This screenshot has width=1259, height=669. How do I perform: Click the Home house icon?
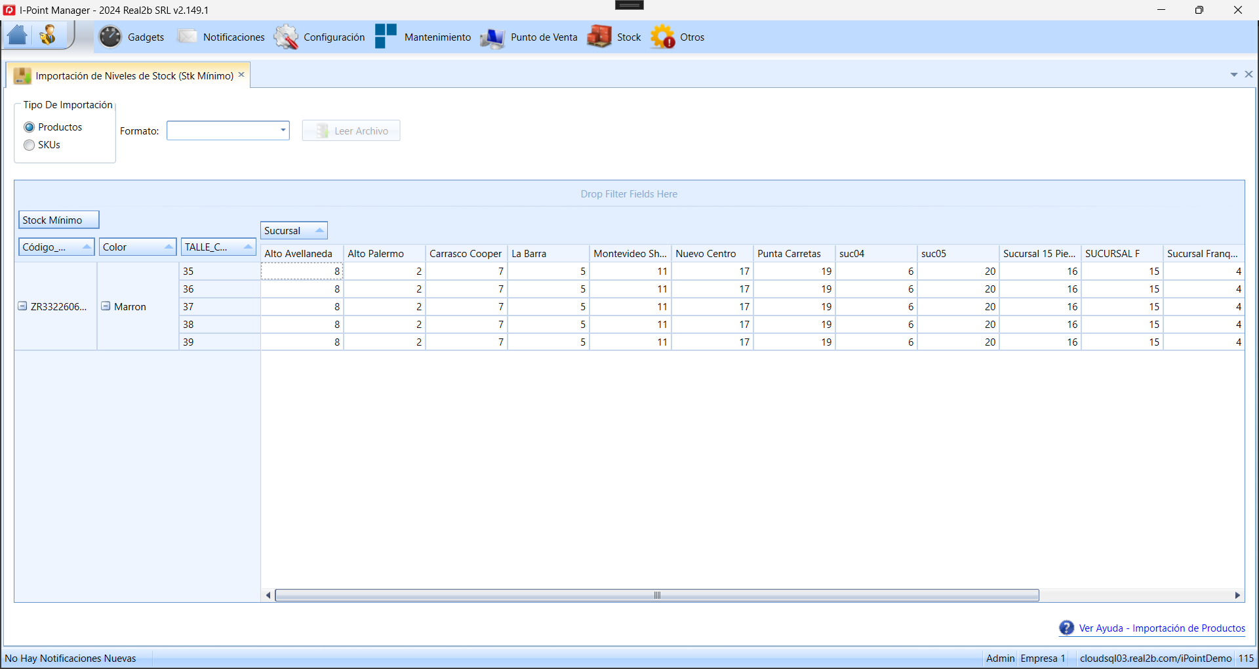click(18, 35)
